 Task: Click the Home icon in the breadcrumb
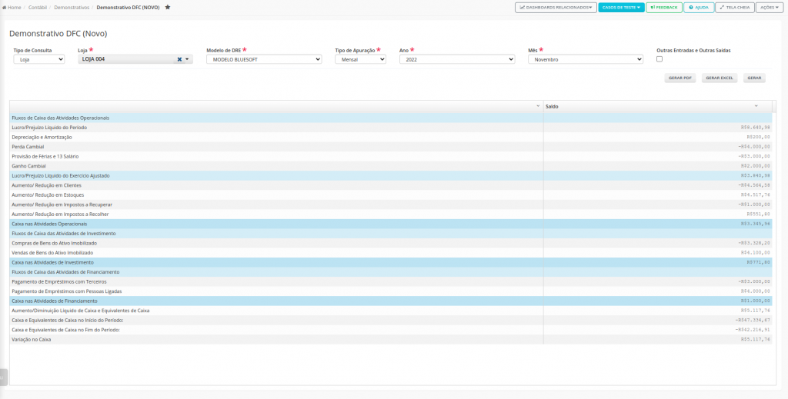click(x=7, y=7)
